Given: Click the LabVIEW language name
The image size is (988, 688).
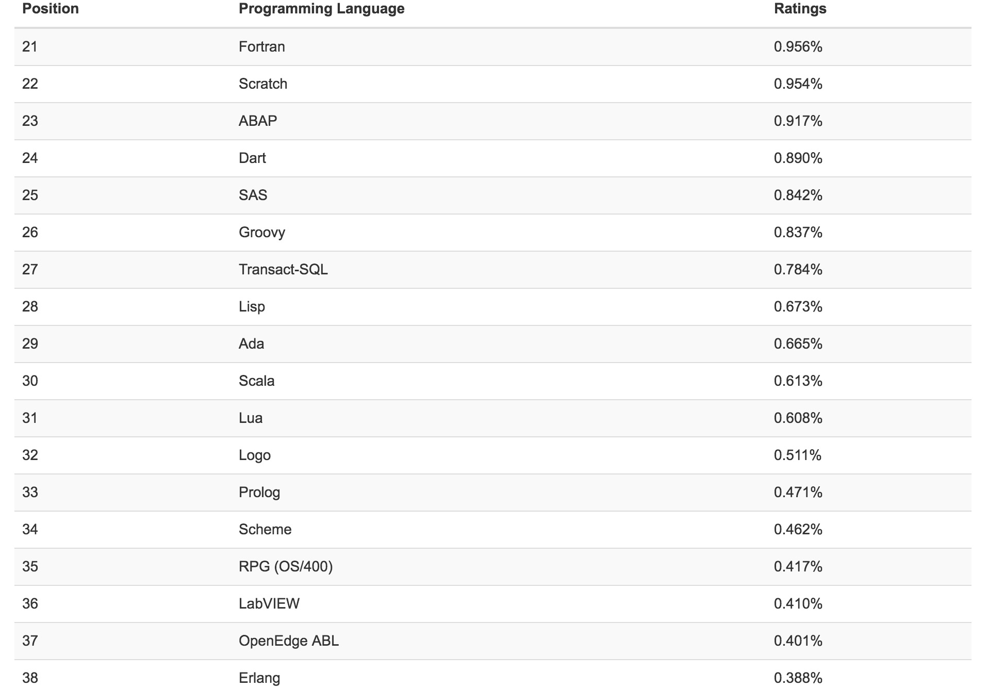Looking at the screenshot, I should coord(269,604).
